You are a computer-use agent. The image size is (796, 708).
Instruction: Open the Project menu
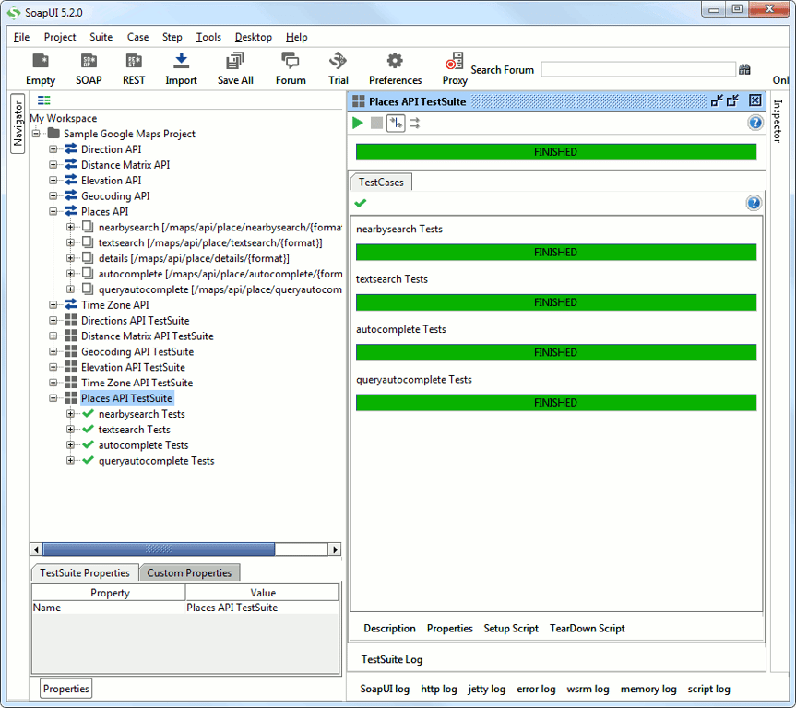[x=60, y=37]
